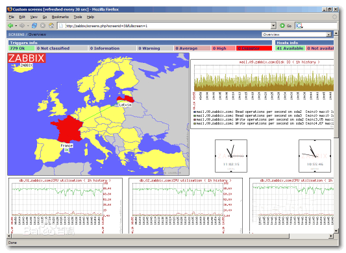The image size is (346, 253).
Task: Click the 0 Not available hosts cell
Action: (320, 48)
